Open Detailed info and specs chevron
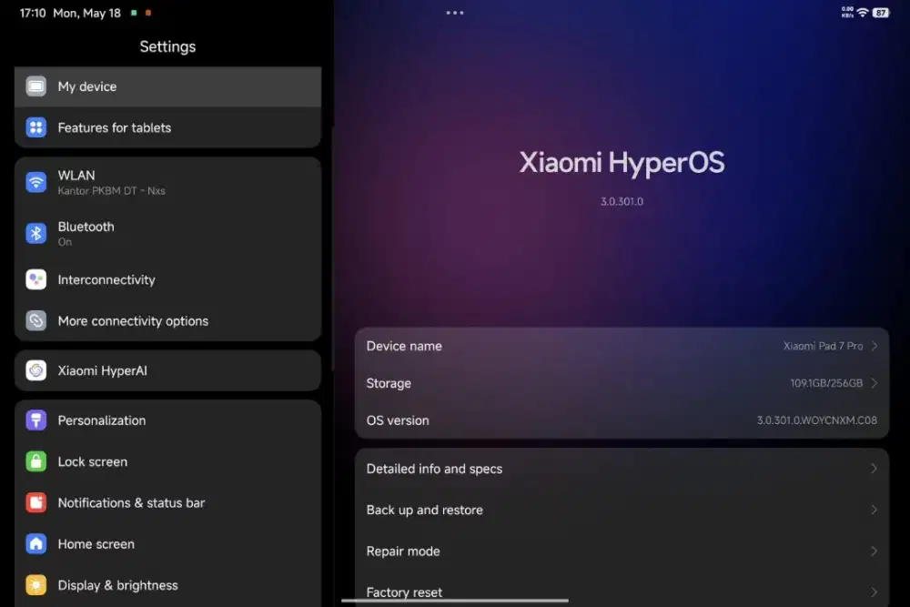 (x=874, y=469)
